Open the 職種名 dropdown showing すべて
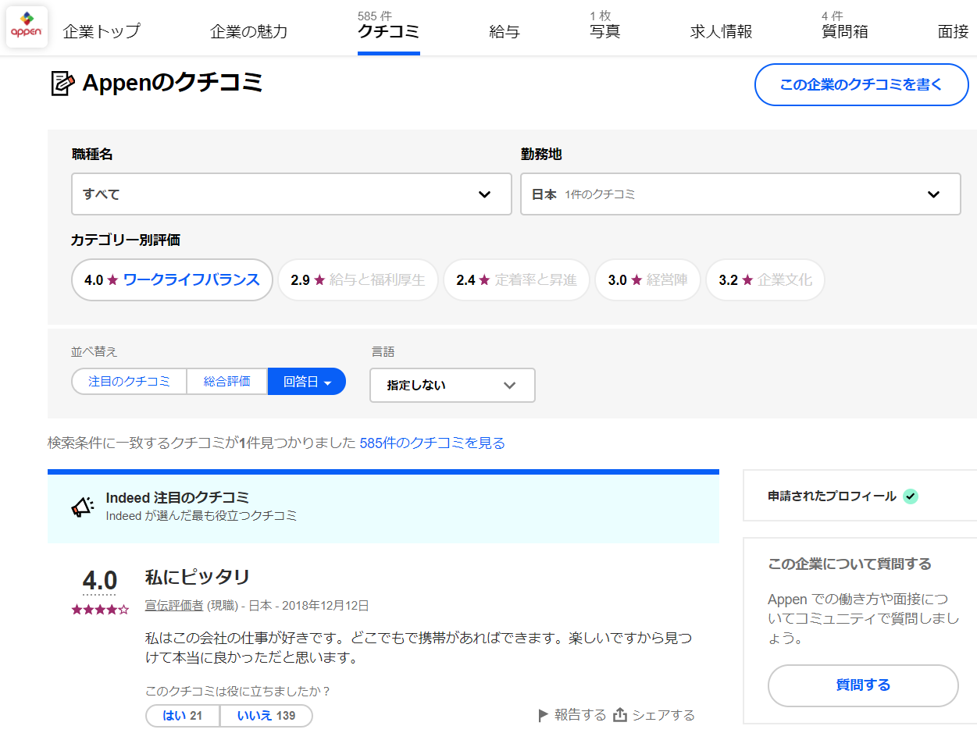Viewport: 977px width, 733px height. coord(291,194)
